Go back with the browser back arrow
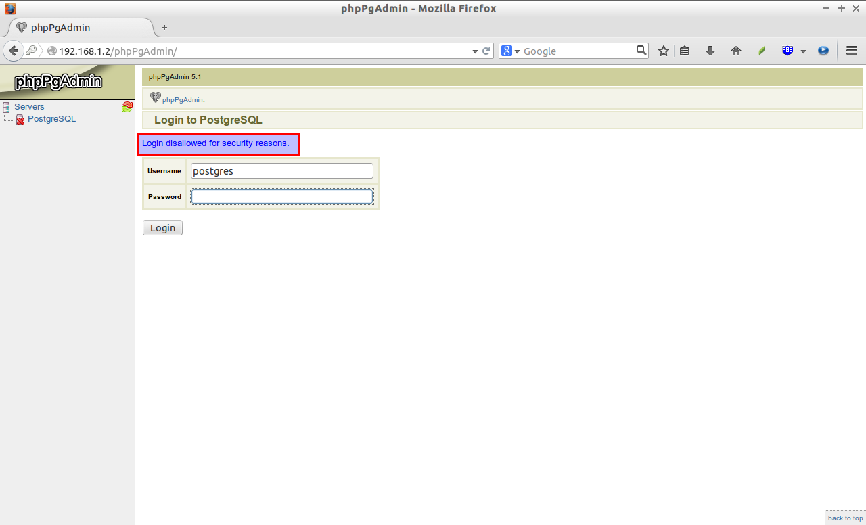 point(14,51)
